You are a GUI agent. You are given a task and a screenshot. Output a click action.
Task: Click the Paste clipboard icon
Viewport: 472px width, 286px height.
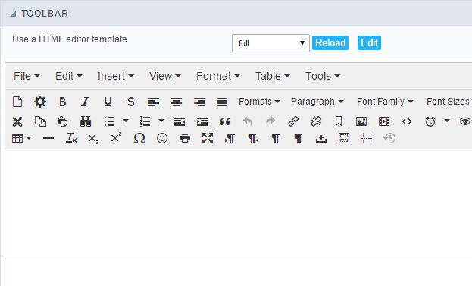point(63,121)
